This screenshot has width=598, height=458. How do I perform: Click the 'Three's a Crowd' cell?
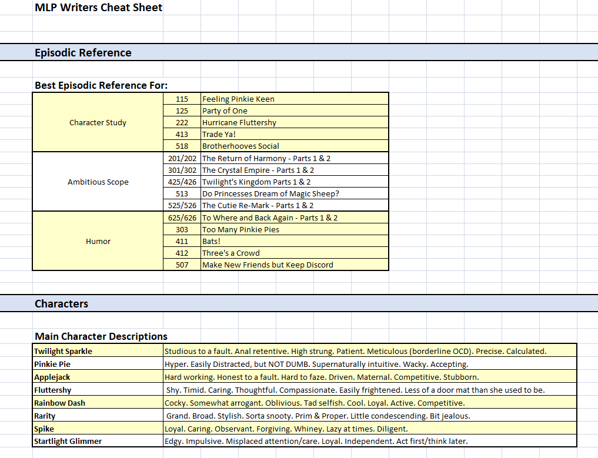295,253
